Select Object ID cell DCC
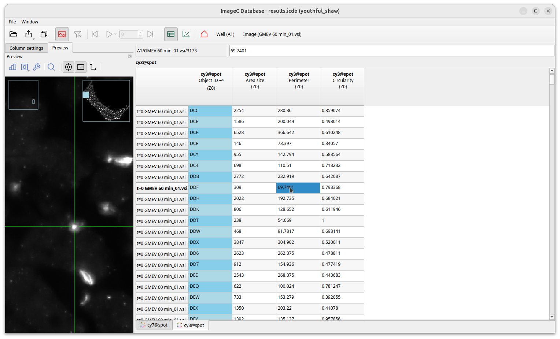Screen dimensions: 560x339 210,111
